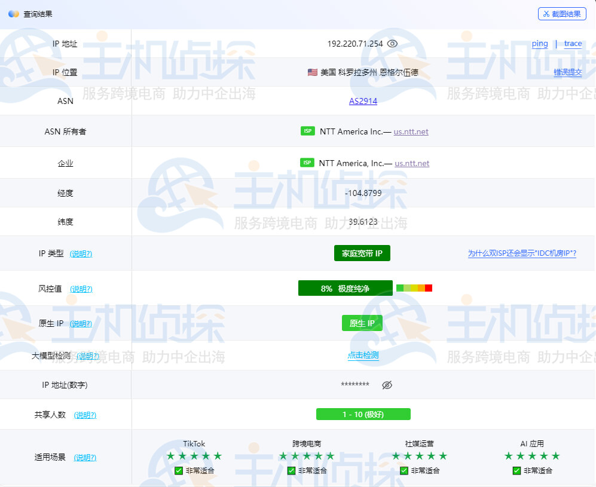
Task: Click NTT America, Inc. text in 企业 row
Action: point(352,163)
